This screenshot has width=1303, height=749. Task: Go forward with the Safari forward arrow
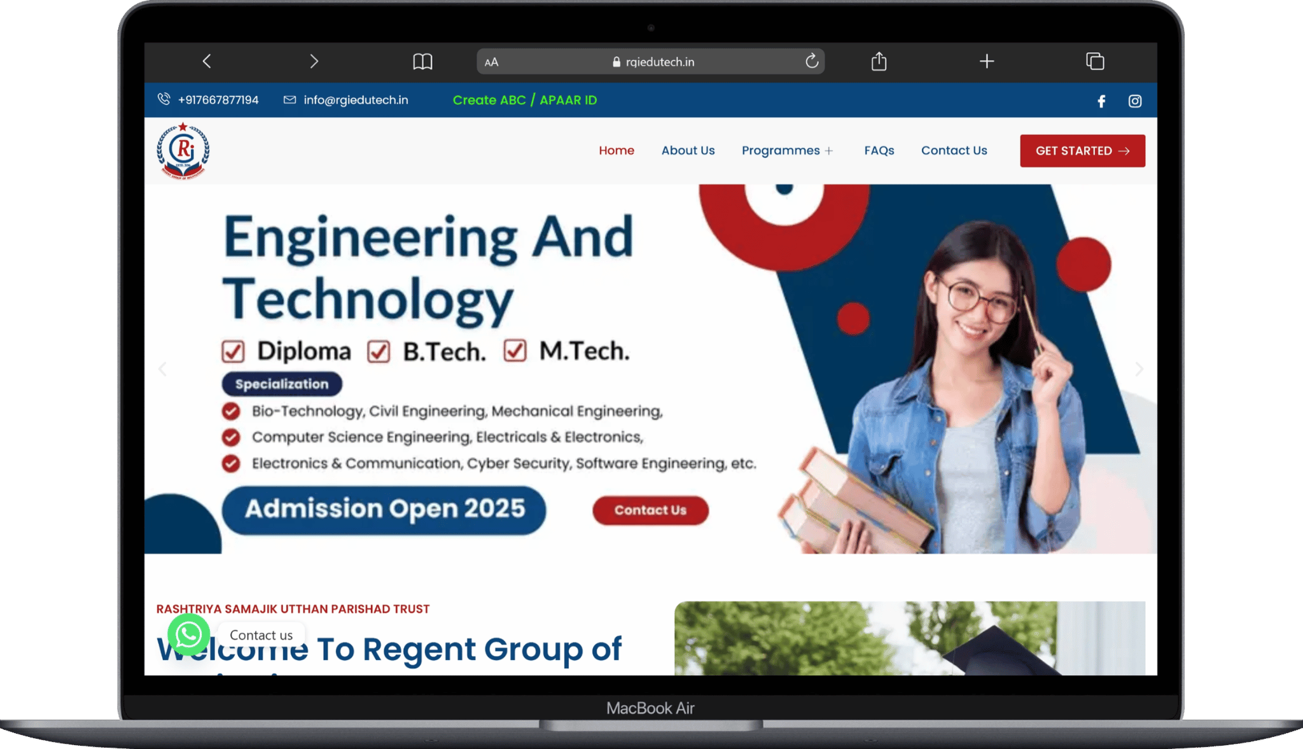(x=314, y=61)
